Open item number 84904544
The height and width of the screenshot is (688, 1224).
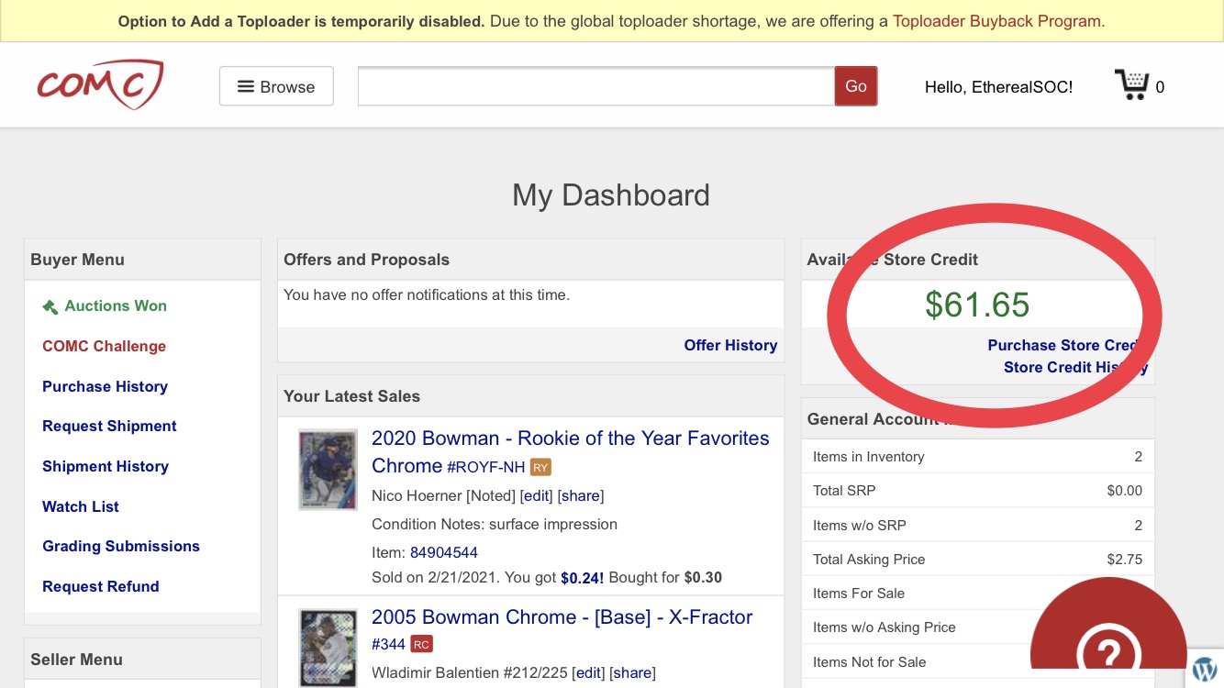(x=444, y=552)
